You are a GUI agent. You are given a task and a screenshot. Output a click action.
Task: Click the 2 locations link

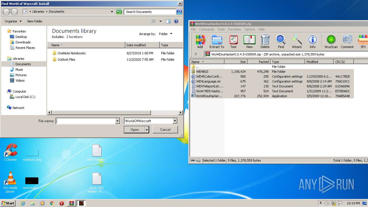click(x=74, y=37)
